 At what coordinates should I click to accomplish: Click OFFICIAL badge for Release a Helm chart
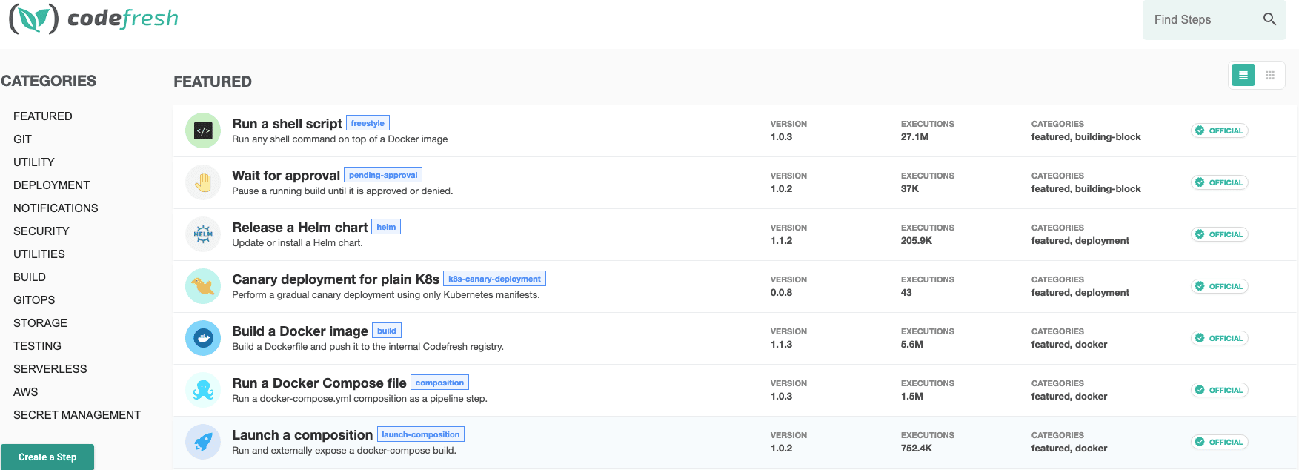[1220, 234]
